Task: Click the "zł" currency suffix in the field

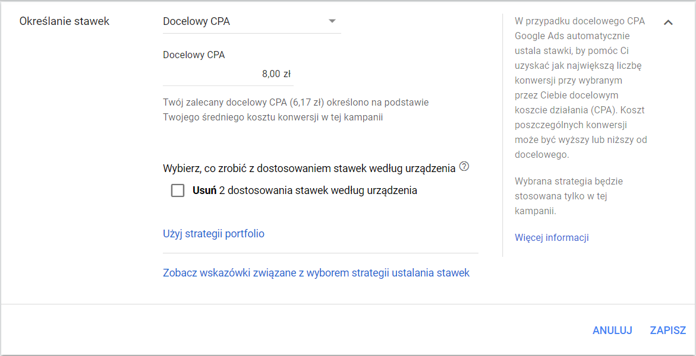Action: 286,74
